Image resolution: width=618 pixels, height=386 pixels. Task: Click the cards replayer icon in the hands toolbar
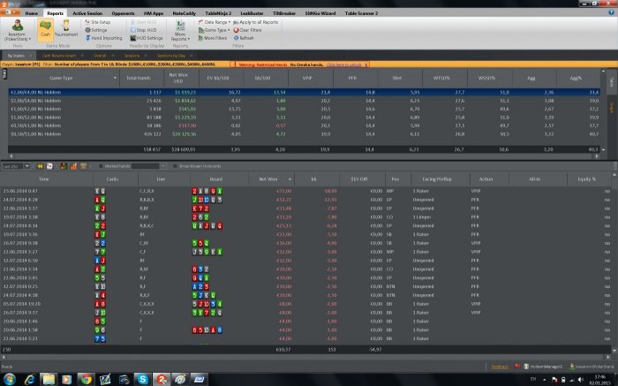click(x=49, y=166)
